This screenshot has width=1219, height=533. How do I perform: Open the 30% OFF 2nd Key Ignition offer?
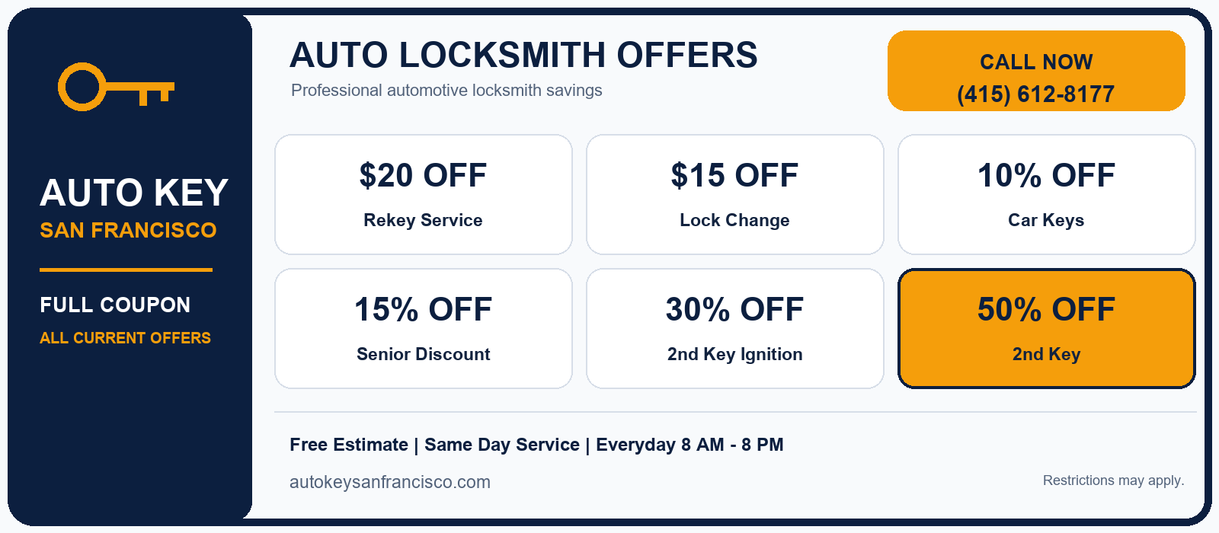coord(735,329)
